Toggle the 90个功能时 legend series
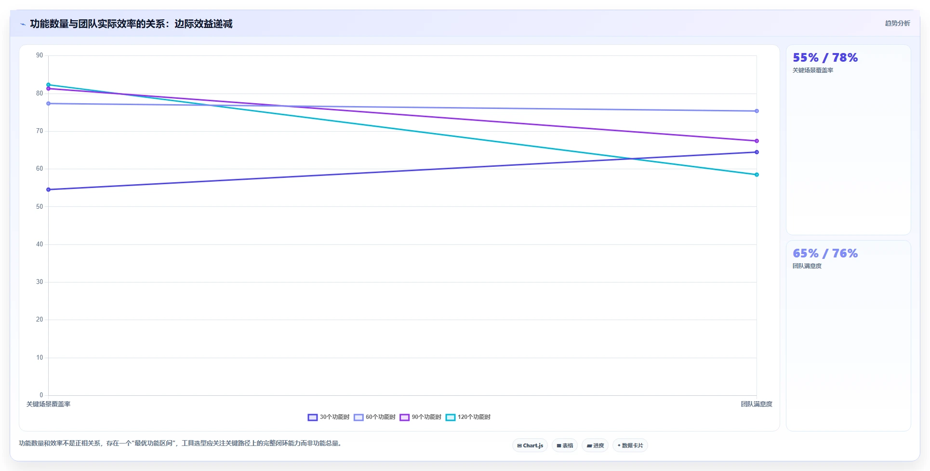The height and width of the screenshot is (471, 930). [420, 417]
